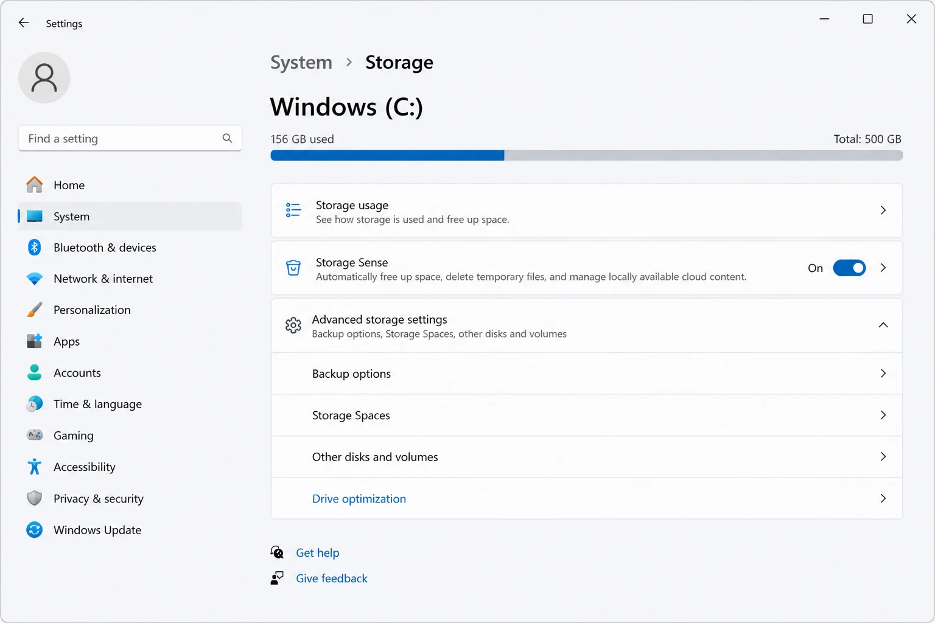935x623 pixels.
Task: Open Storage Spaces chevron arrow
Action: pos(883,415)
